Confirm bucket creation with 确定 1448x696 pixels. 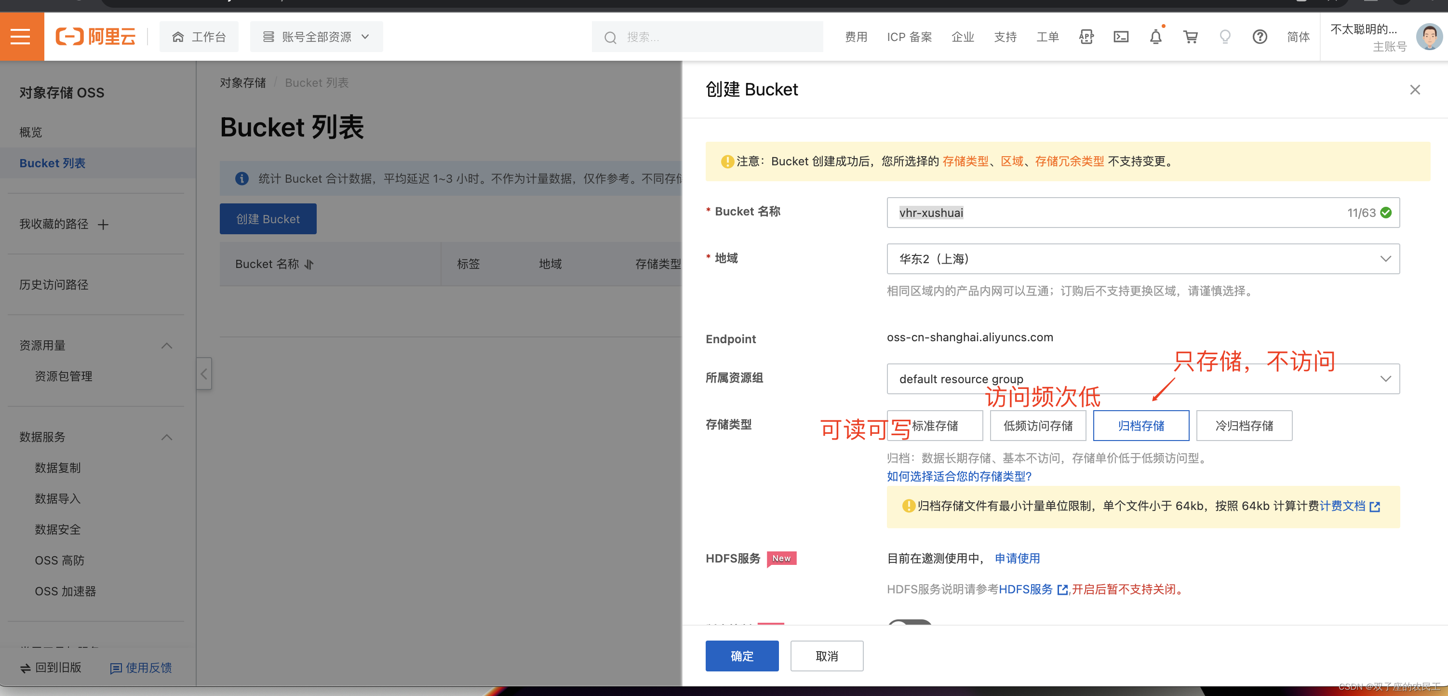pos(742,656)
